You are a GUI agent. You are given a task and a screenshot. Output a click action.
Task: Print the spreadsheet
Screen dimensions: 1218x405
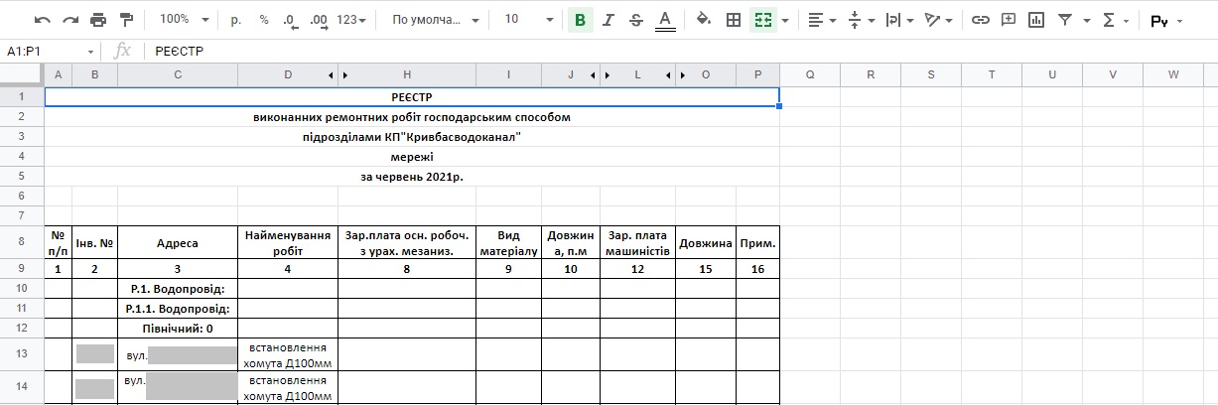[x=98, y=20]
